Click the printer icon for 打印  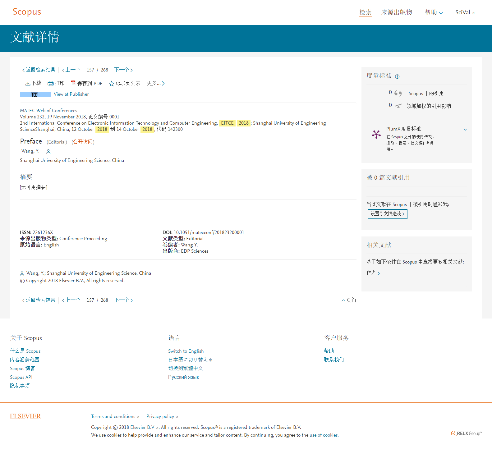pyautogui.click(x=50, y=83)
